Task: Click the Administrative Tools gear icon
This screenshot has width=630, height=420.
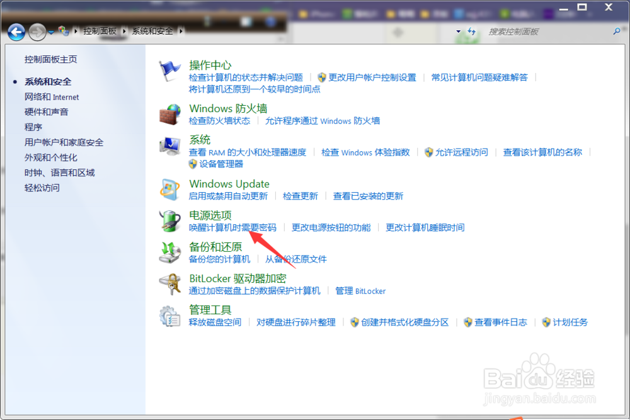Action: coord(169,316)
